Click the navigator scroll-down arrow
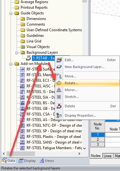The width and height of the screenshot is (120, 171). coord(84,149)
